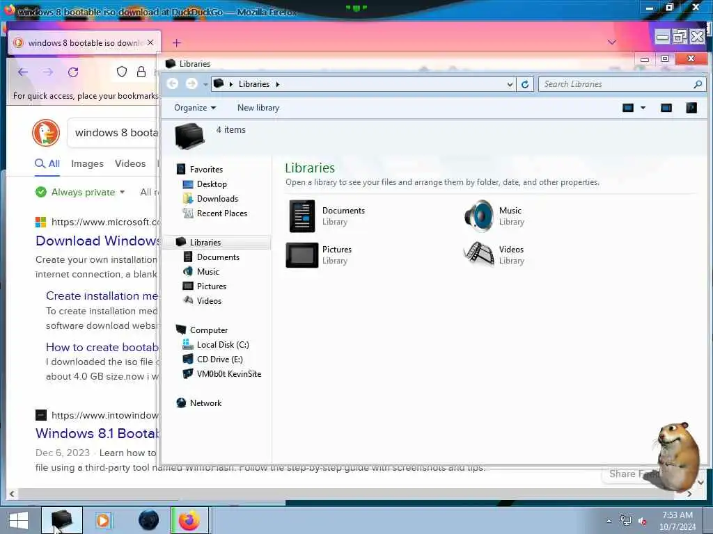Change view icon in Explorer toolbar
Screen dimensions: 713x534
[628, 108]
